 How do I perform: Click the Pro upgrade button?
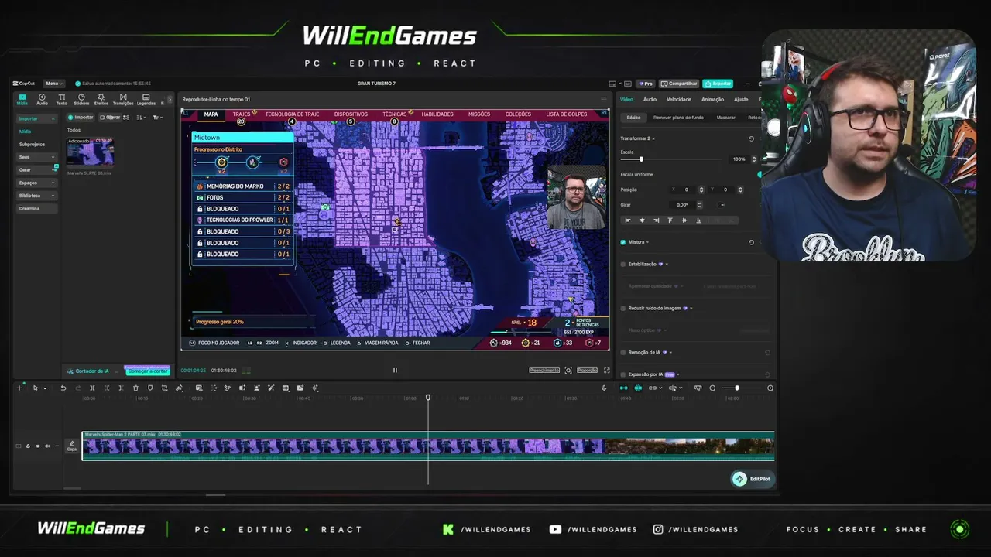coord(646,84)
